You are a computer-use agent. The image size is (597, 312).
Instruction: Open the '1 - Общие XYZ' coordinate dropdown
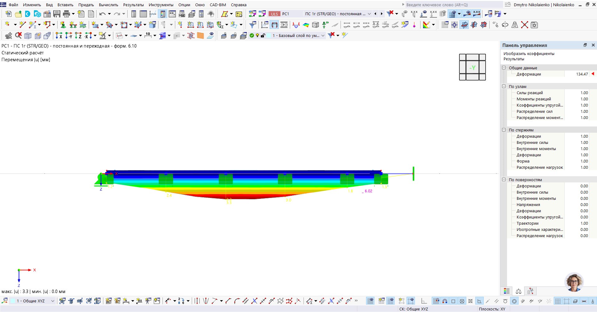click(53, 301)
